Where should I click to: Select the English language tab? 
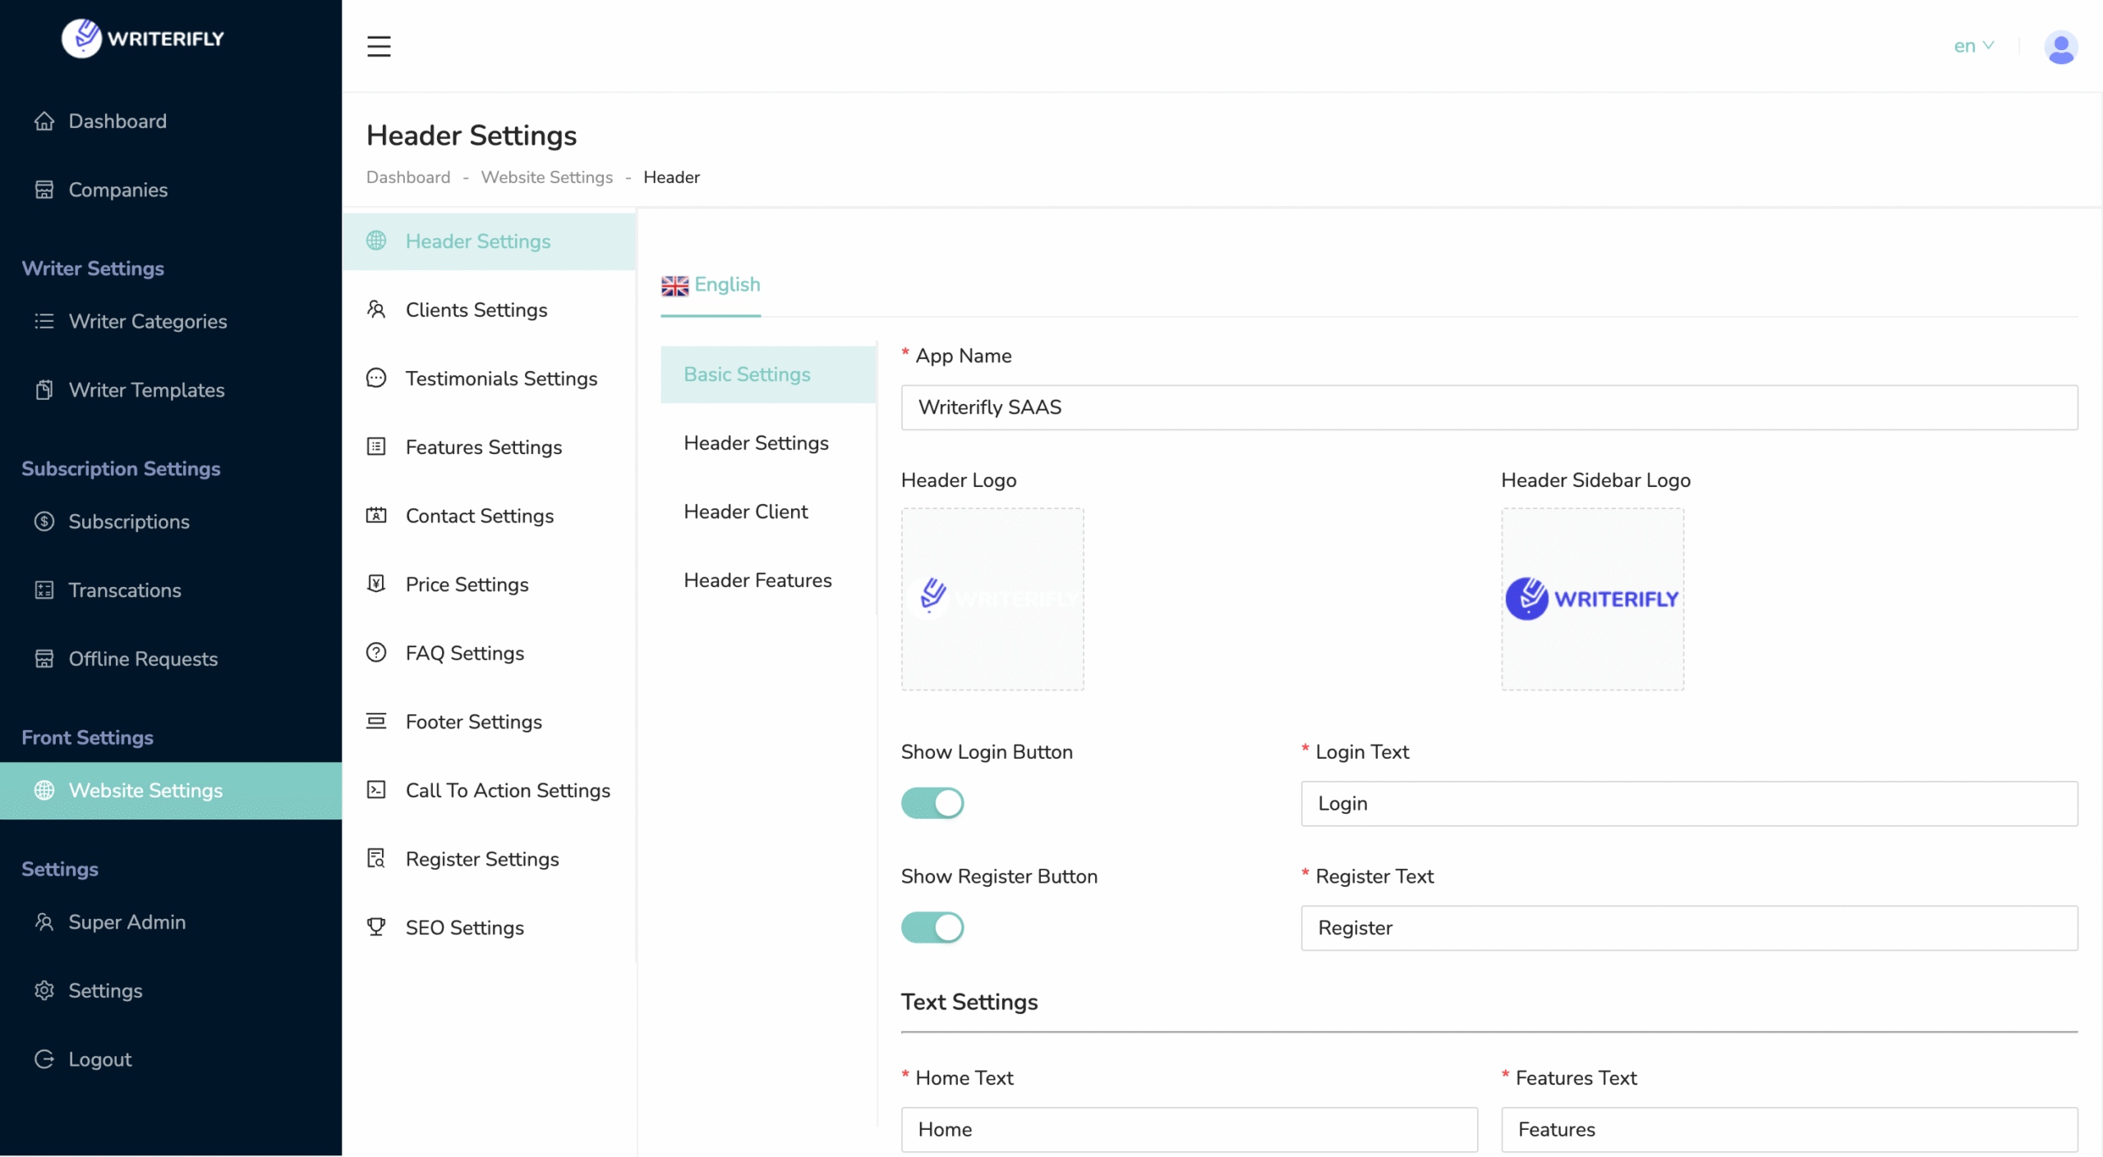coord(711,285)
